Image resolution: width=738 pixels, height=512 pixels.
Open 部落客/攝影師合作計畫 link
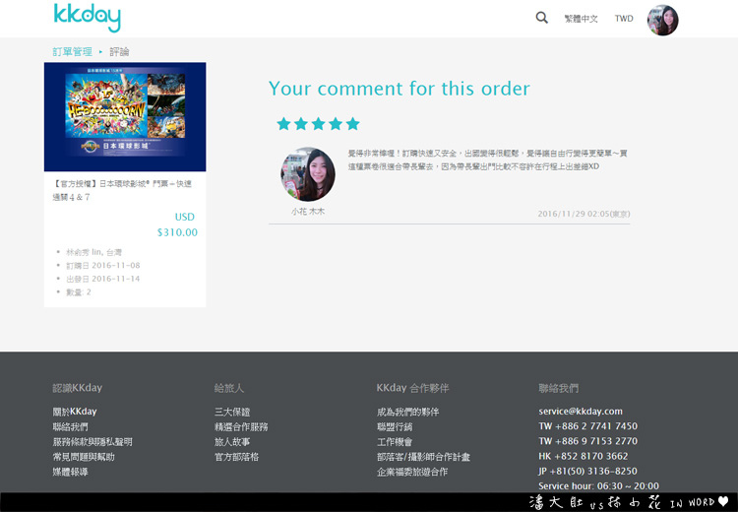pyautogui.click(x=423, y=457)
